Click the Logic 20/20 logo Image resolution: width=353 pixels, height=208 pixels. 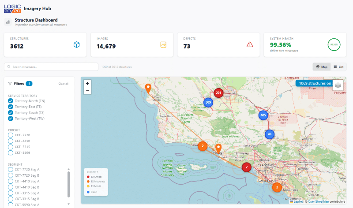click(x=12, y=9)
